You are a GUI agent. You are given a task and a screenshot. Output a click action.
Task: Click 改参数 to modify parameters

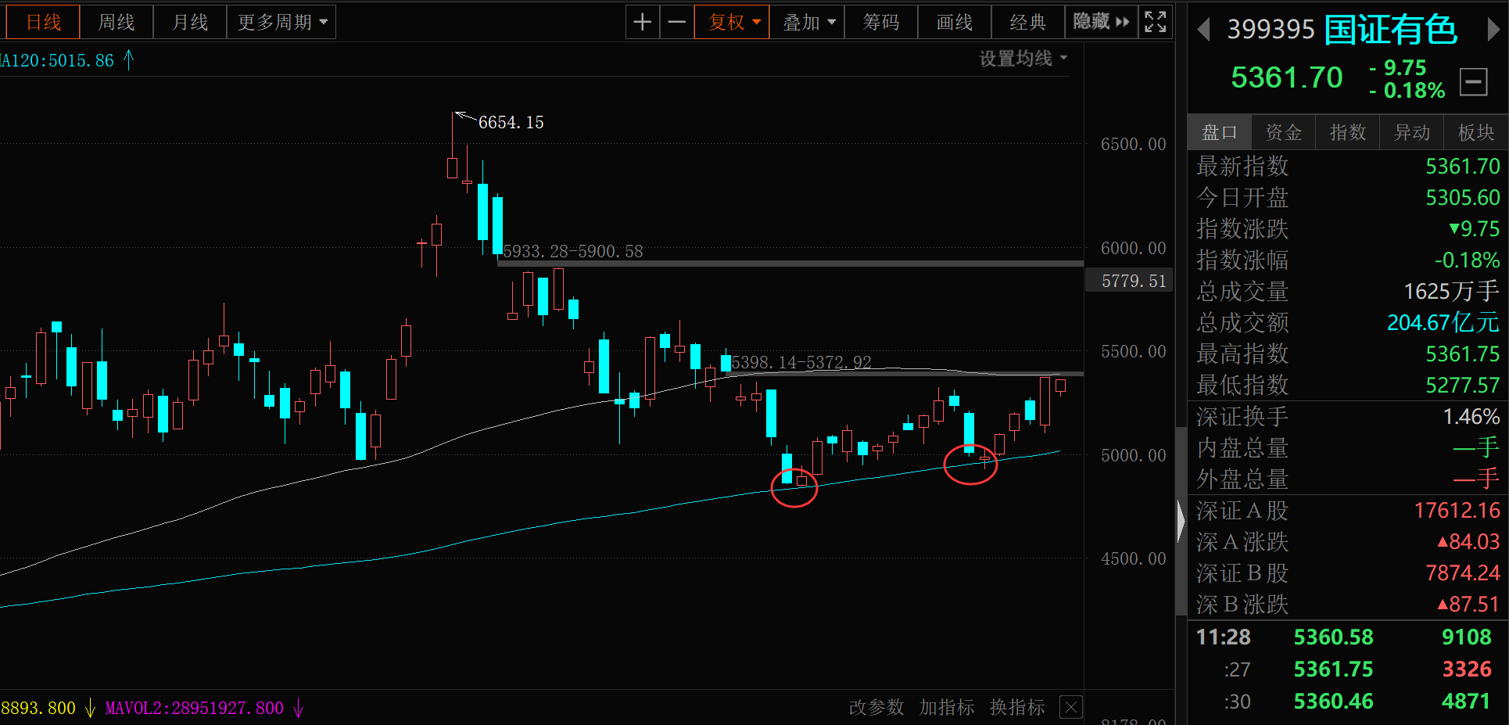[876, 707]
